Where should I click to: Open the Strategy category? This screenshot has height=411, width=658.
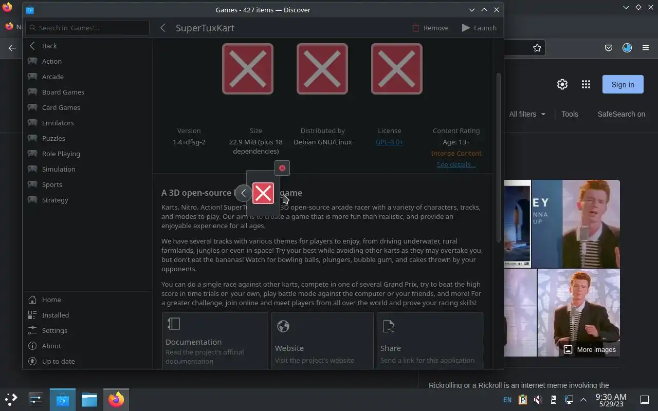point(87,200)
